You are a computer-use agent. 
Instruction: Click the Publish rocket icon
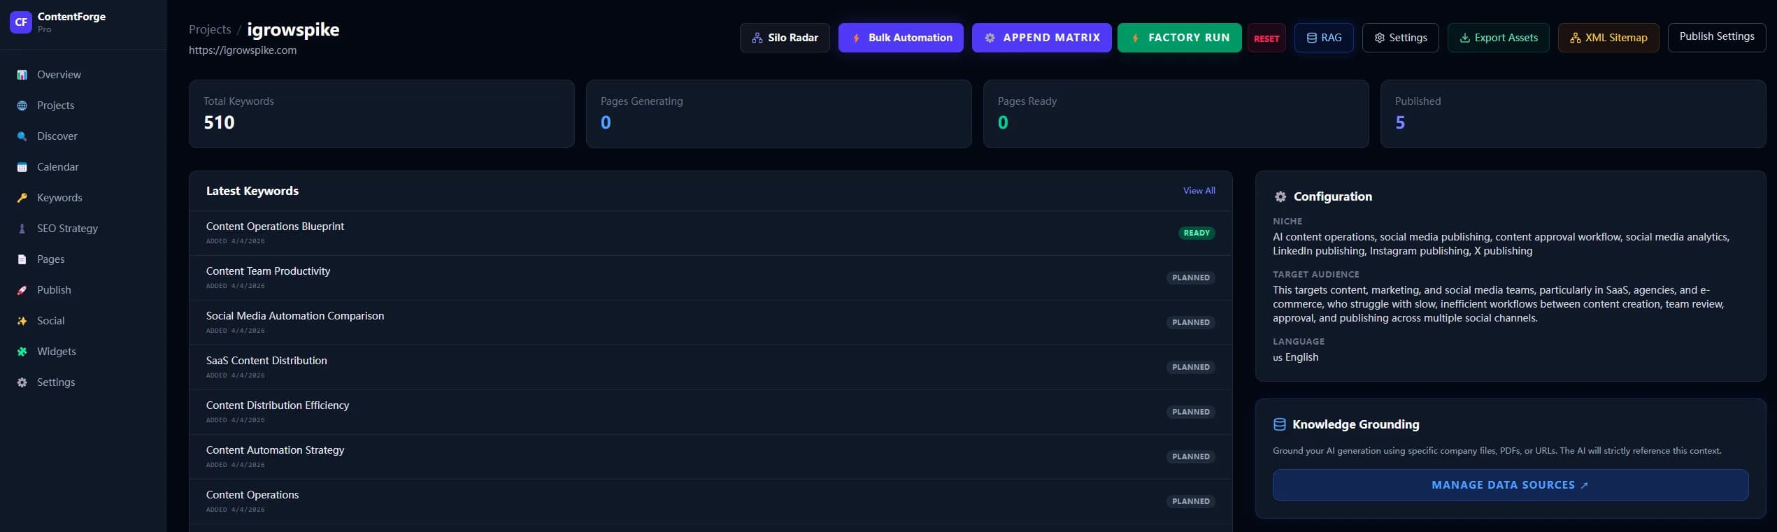tap(22, 290)
